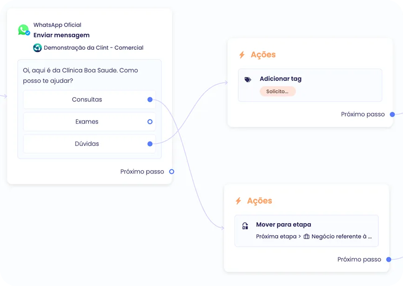403x286 pixels.
Task: Open the Mover para etapa action
Action: 307,231
